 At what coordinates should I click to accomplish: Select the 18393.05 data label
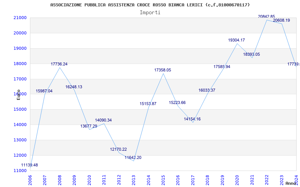(x=252, y=54)
